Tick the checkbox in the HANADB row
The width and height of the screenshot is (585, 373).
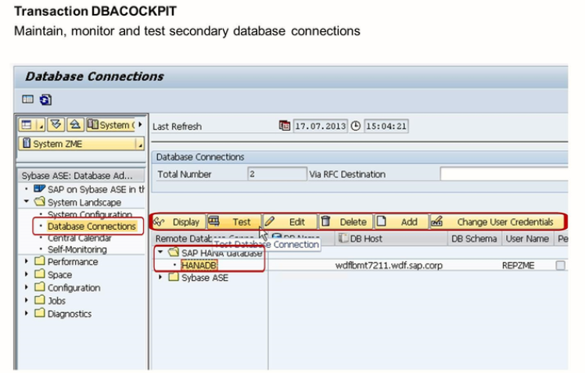pyautogui.click(x=560, y=266)
